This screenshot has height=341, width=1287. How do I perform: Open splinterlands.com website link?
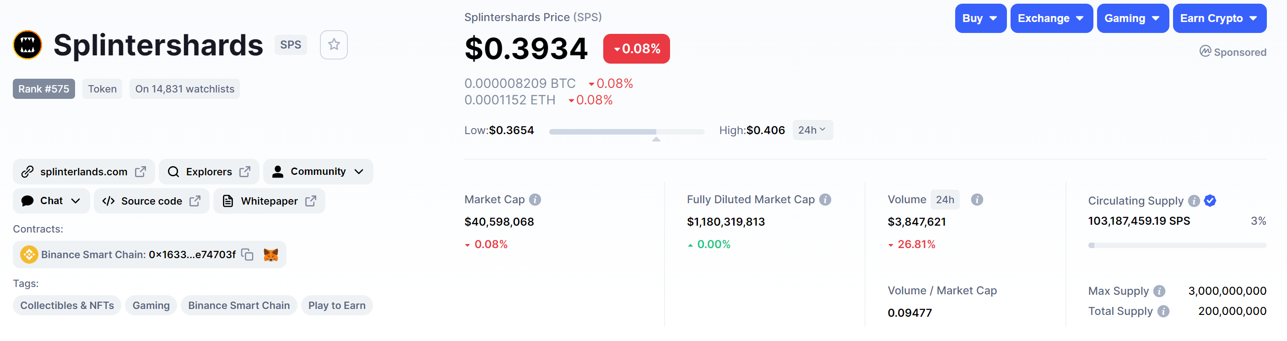click(84, 172)
